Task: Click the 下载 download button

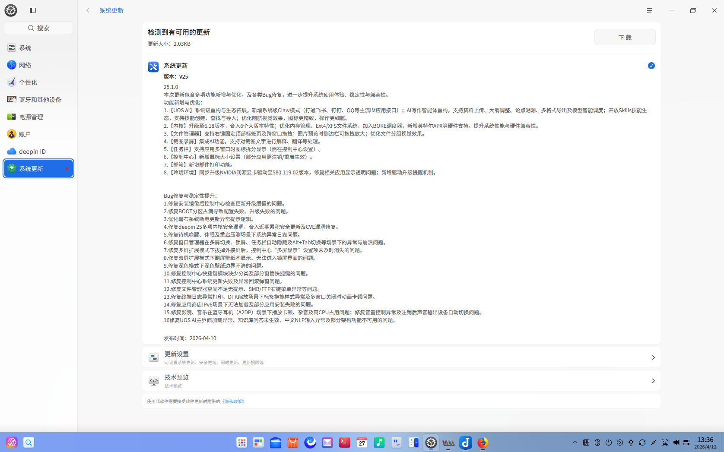Action: [x=625, y=38]
